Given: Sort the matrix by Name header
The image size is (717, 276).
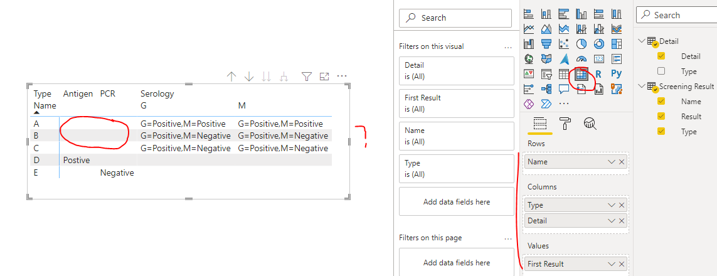Looking at the screenshot, I should tap(45, 106).
